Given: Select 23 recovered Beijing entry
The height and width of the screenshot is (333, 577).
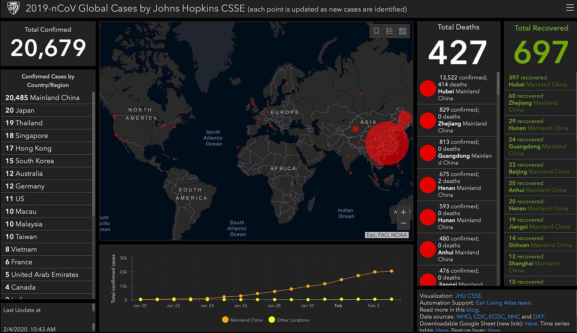Looking at the screenshot, I should click(x=541, y=168).
